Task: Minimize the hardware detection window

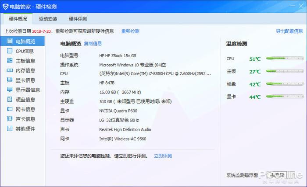Action: [293, 6]
